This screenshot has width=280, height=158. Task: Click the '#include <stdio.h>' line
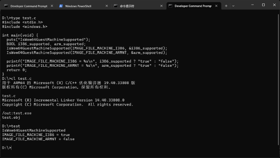[x=22, y=22]
